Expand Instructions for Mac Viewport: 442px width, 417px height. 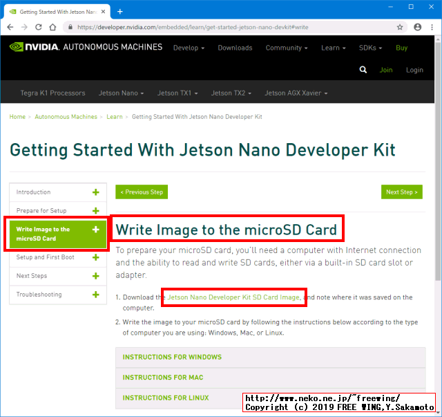[x=270, y=378]
